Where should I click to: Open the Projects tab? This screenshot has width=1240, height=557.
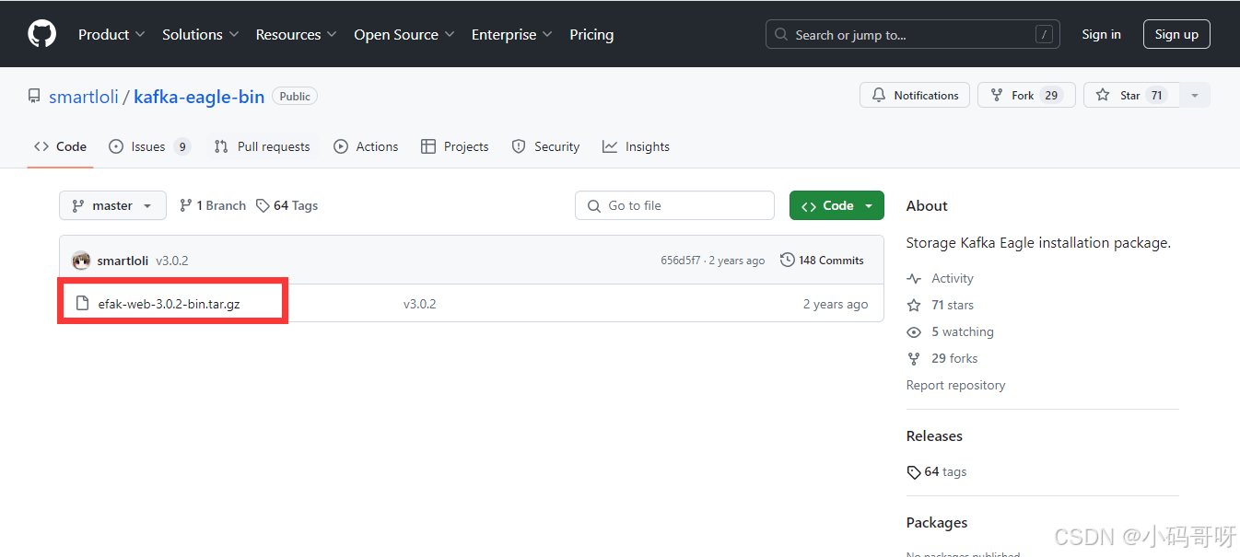(455, 146)
